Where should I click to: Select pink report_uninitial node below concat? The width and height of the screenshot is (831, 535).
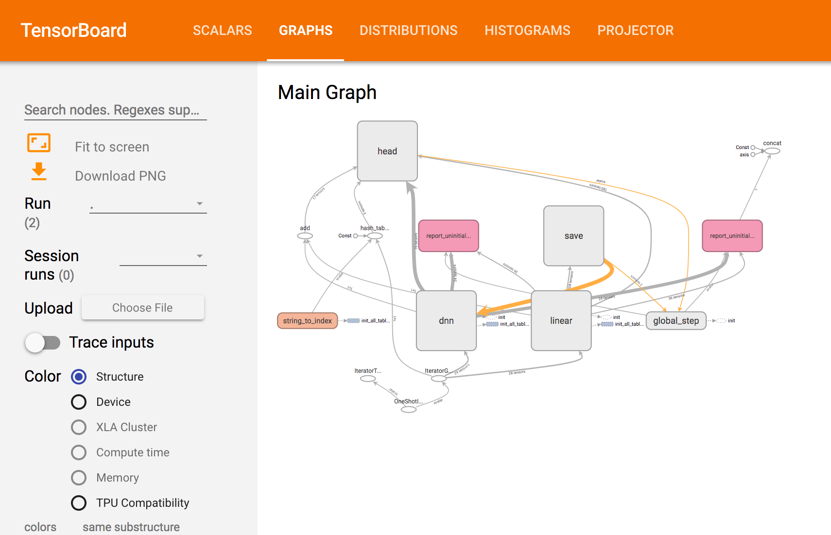coord(732,236)
